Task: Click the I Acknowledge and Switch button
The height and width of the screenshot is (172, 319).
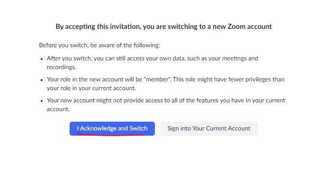Action: click(x=112, y=129)
